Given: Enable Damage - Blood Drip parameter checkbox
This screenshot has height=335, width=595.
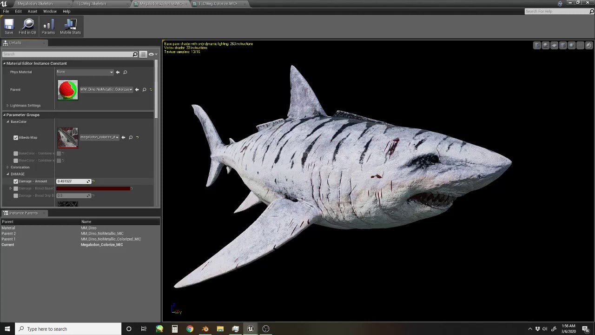Looking at the screenshot, I should coord(16,195).
